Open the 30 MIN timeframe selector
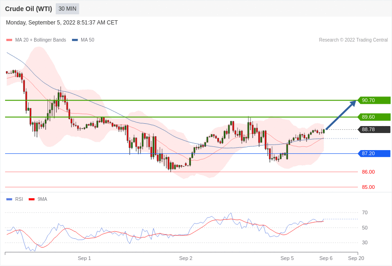392x266 pixels. click(x=67, y=8)
